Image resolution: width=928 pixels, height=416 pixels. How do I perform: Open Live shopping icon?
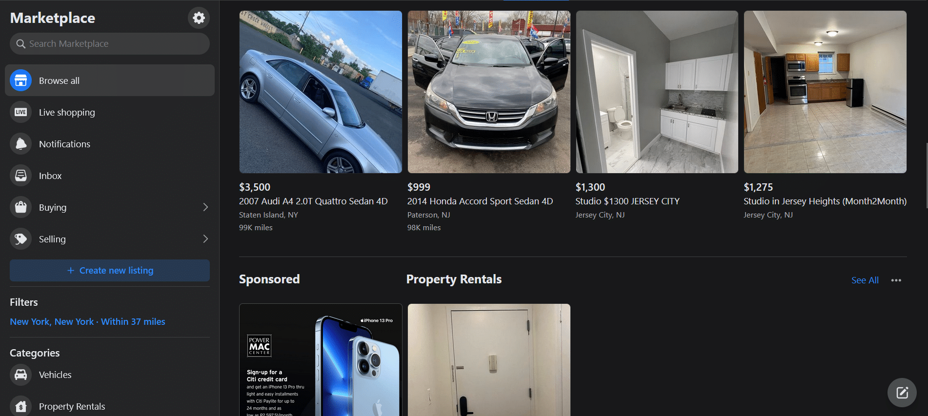(20, 112)
